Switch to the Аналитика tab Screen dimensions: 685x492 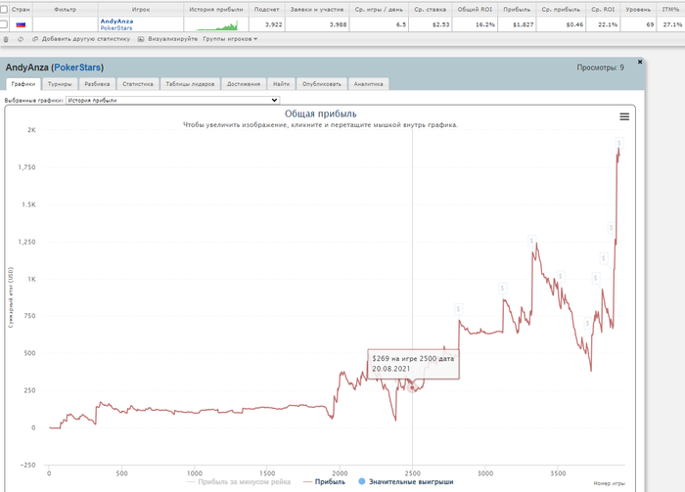pyautogui.click(x=368, y=84)
